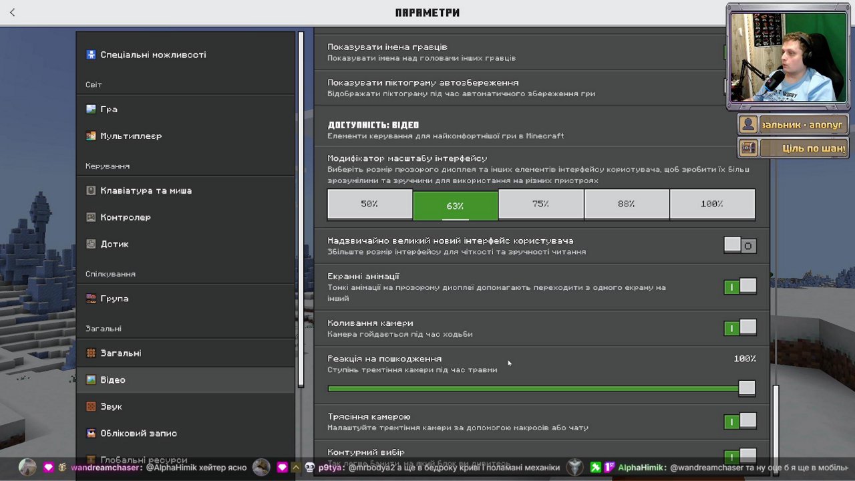Open Спеціальні можливості settings tab
Image resolution: width=855 pixels, height=481 pixels.
coord(185,55)
